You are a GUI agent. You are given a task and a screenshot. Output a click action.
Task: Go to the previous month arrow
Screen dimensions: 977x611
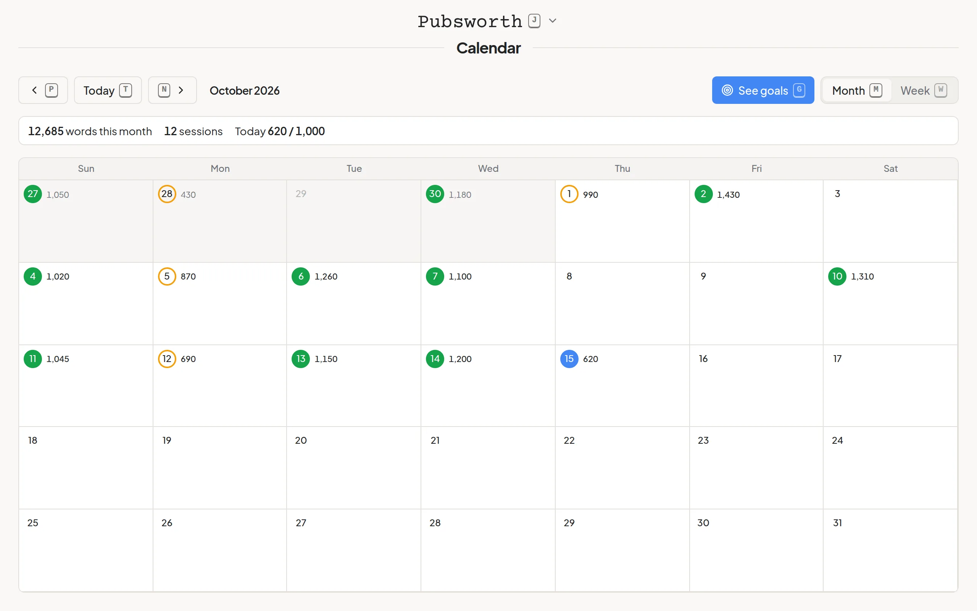(x=43, y=90)
